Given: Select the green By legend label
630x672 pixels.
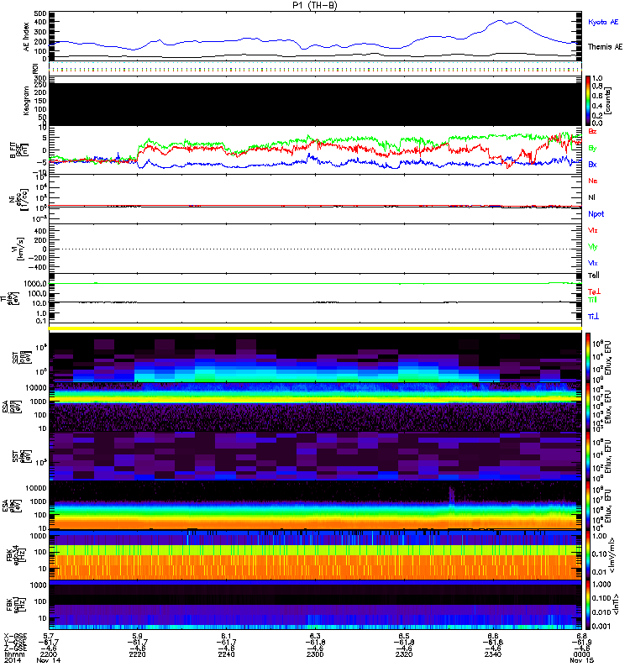Looking at the screenshot, I should (x=592, y=149).
